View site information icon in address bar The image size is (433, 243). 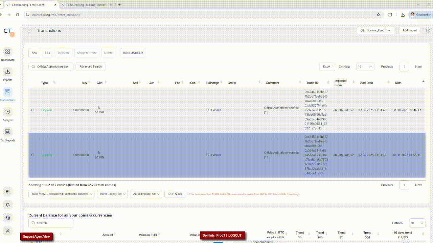point(28,15)
